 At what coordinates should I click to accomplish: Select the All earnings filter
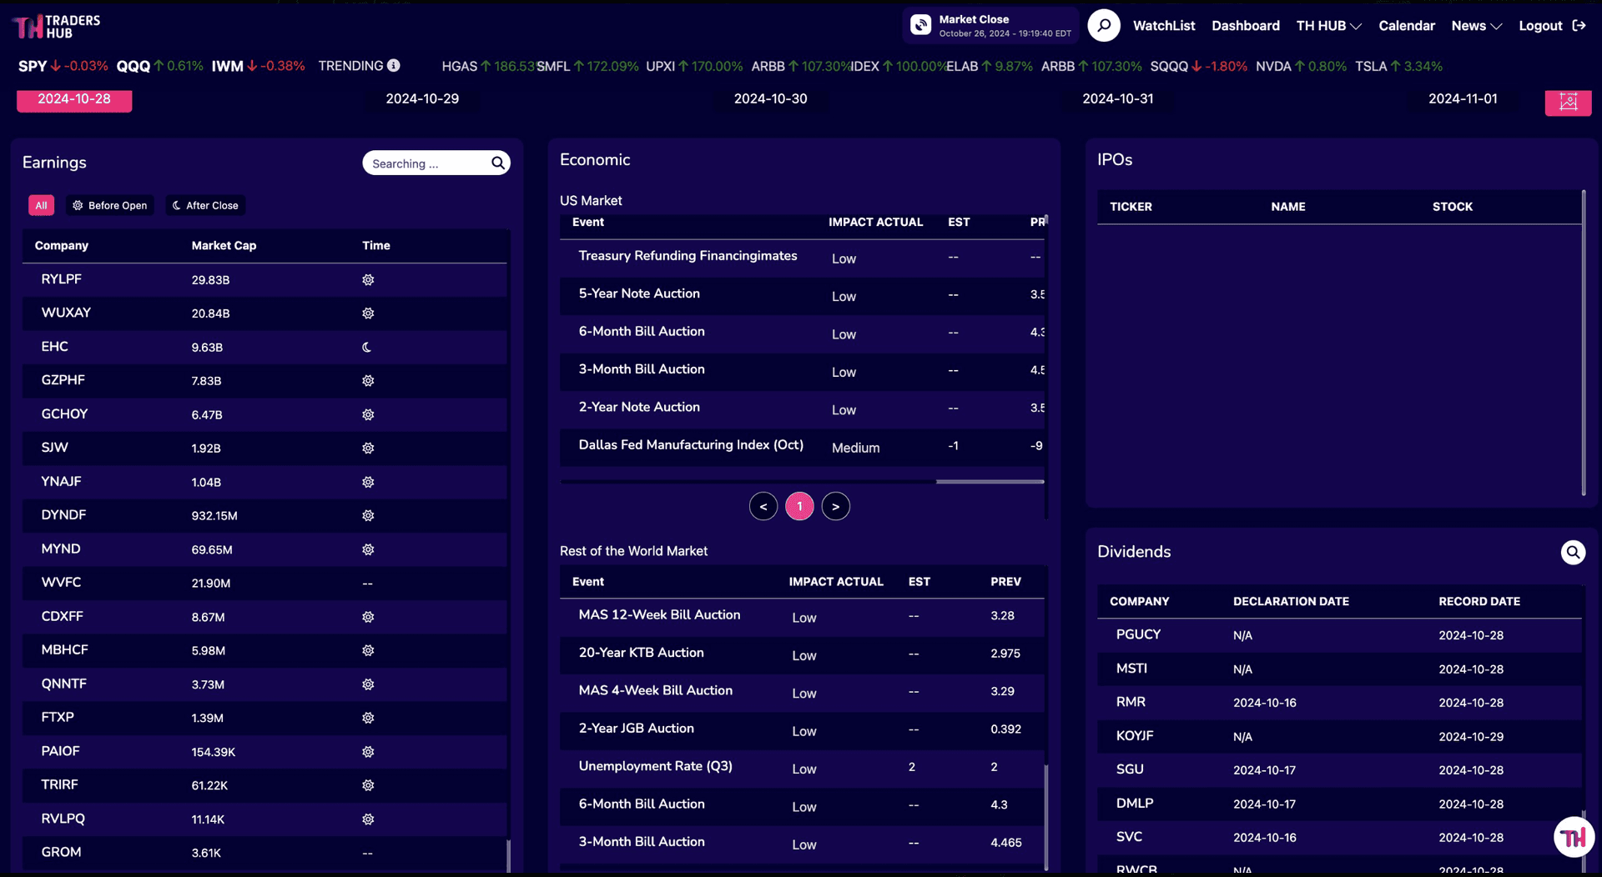pyautogui.click(x=41, y=205)
